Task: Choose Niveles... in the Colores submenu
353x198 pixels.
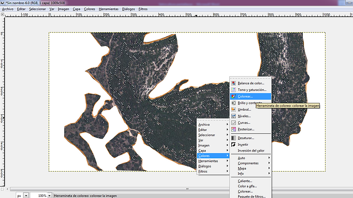Action: [x=251, y=116]
